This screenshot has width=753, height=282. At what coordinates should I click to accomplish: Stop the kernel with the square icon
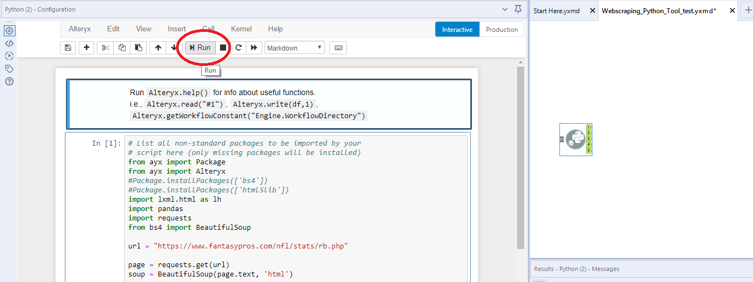[x=223, y=48]
